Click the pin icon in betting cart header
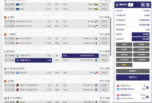This screenshot has width=152, height=103. click(x=142, y=5)
